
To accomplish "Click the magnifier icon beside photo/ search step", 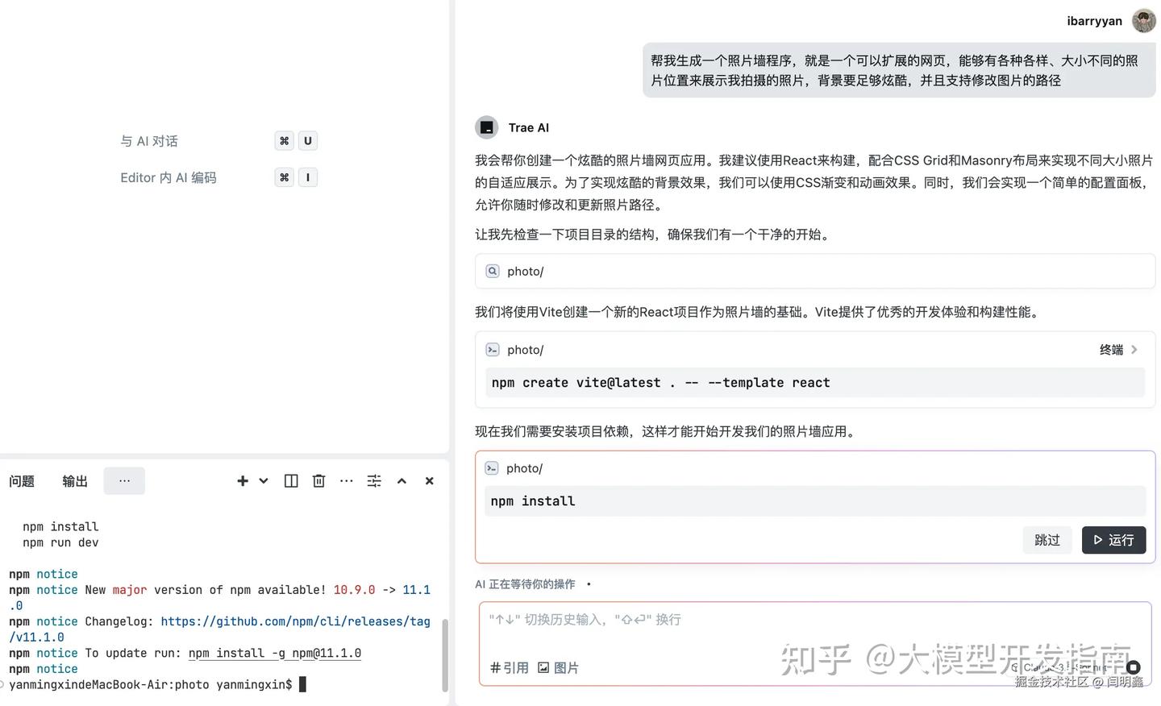I will tap(493, 271).
